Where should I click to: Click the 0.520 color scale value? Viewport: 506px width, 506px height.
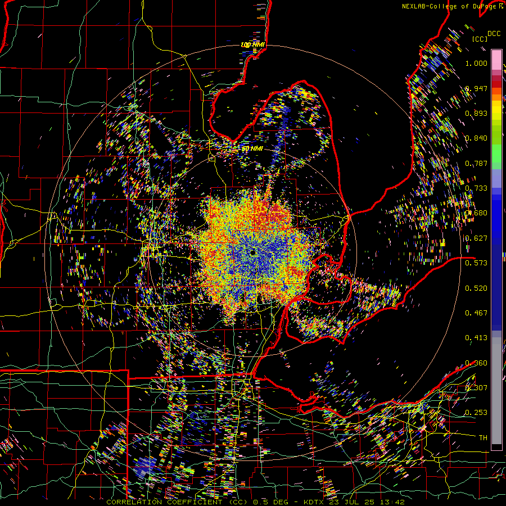coord(476,288)
